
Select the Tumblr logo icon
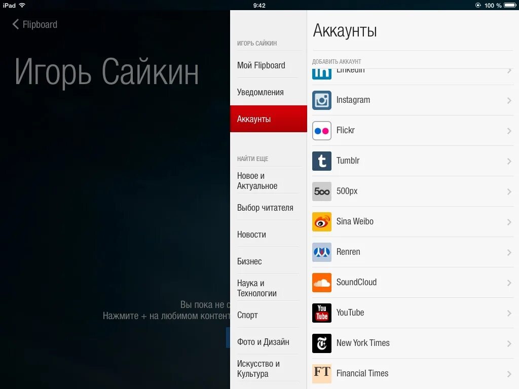tap(321, 161)
